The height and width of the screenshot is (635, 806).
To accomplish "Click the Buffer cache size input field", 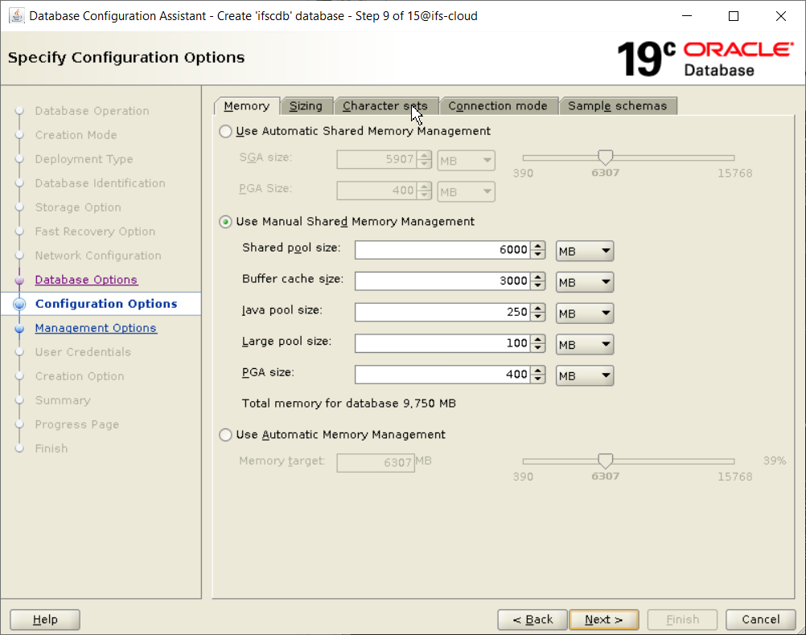I will 443,281.
